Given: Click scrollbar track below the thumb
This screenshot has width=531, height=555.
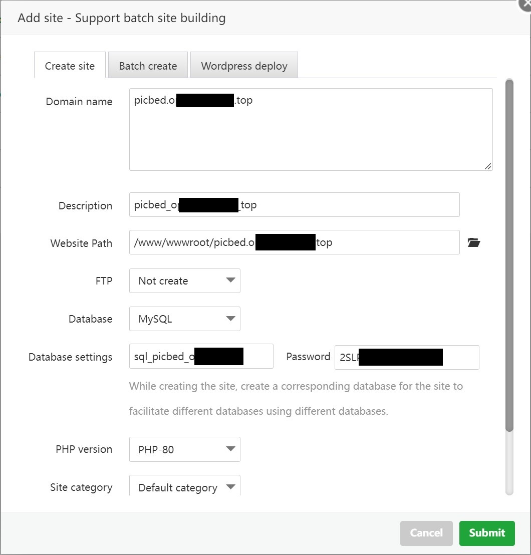Looking at the screenshot, I should (509, 463).
